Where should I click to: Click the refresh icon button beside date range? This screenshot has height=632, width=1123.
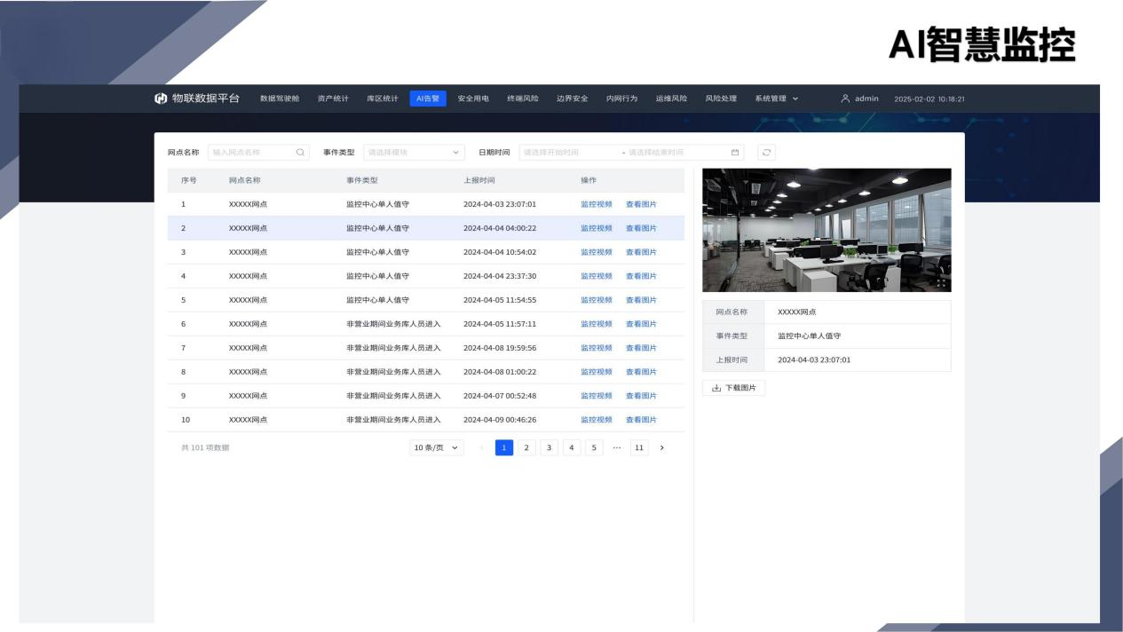(767, 152)
